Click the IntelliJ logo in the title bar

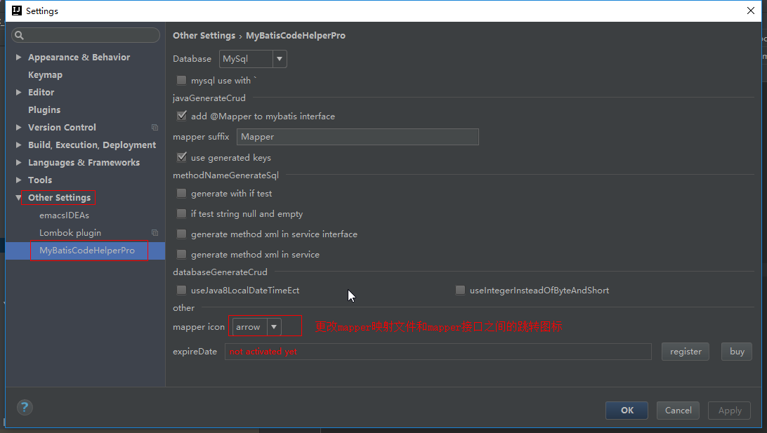17,11
